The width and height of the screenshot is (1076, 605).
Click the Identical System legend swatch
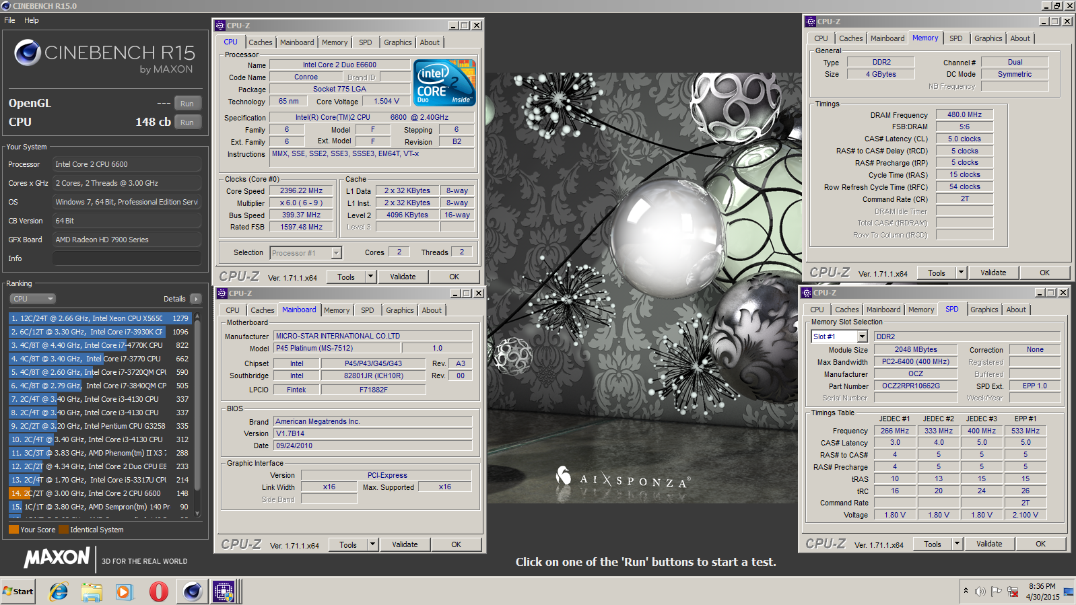coord(63,530)
